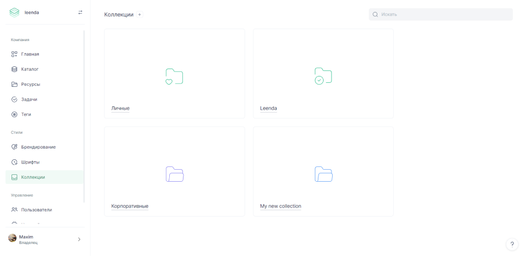Click the folder icon in Корпоративные card
The image size is (526, 256).
click(174, 174)
